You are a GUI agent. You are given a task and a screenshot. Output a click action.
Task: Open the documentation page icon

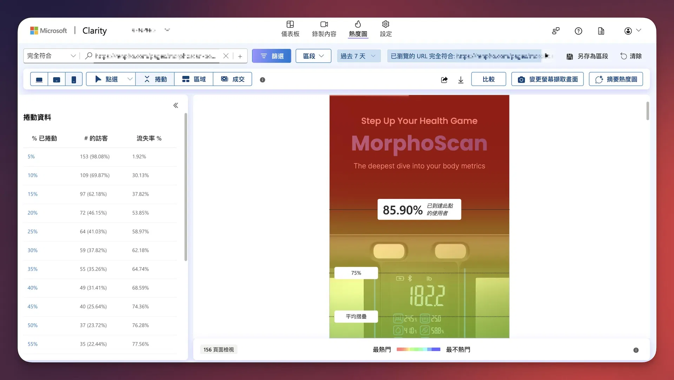(601, 31)
